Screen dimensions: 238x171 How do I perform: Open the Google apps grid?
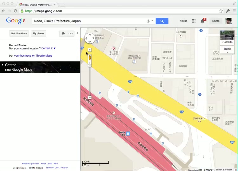(x=194, y=21)
